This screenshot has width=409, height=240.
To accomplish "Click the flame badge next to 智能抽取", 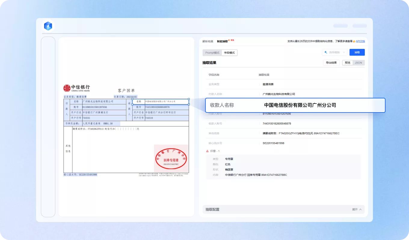I will pos(229,40).
